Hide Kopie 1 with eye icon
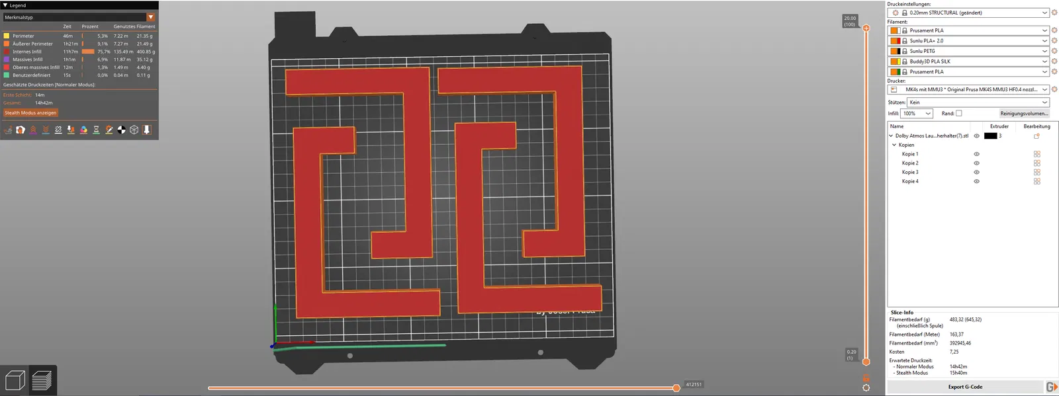Image resolution: width=1059 pixels, height=396 pixels. (976, 154)
